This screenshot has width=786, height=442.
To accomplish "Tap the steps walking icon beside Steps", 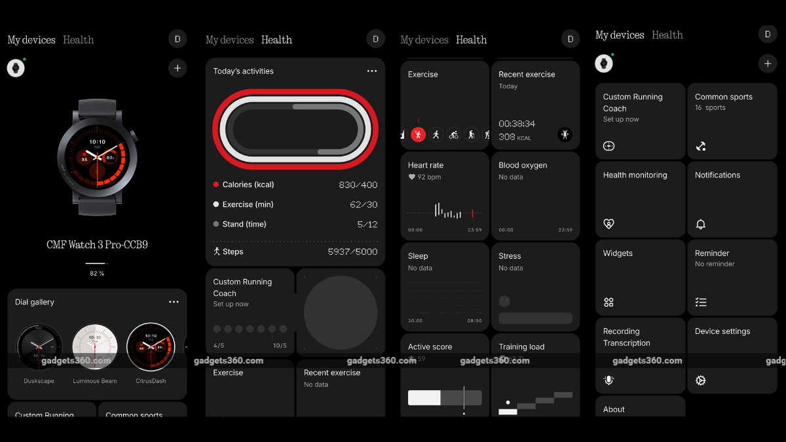I will pos(217,251).
